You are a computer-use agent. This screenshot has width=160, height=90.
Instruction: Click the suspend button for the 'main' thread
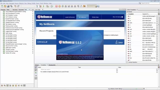(33, 33)
